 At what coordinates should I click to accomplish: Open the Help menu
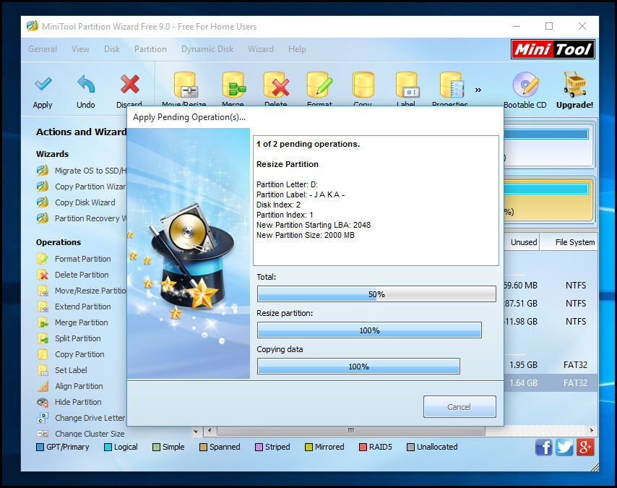coord(297,49)
